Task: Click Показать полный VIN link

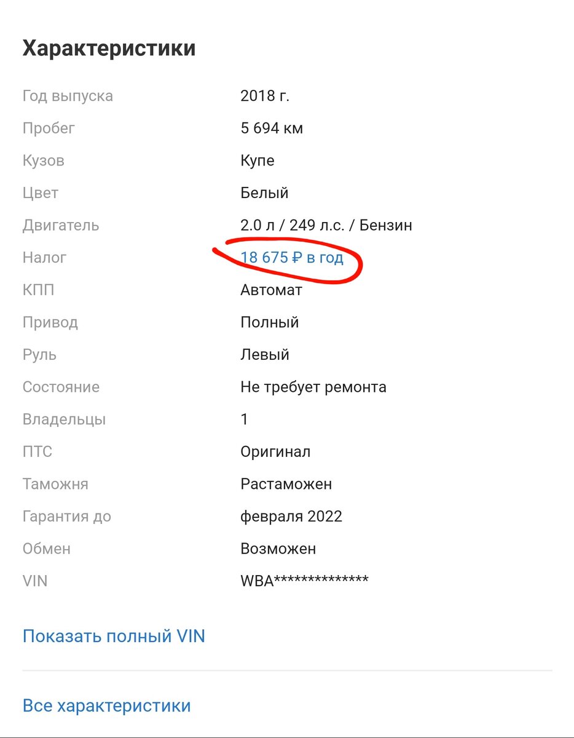Action: [x=114, y=637]
